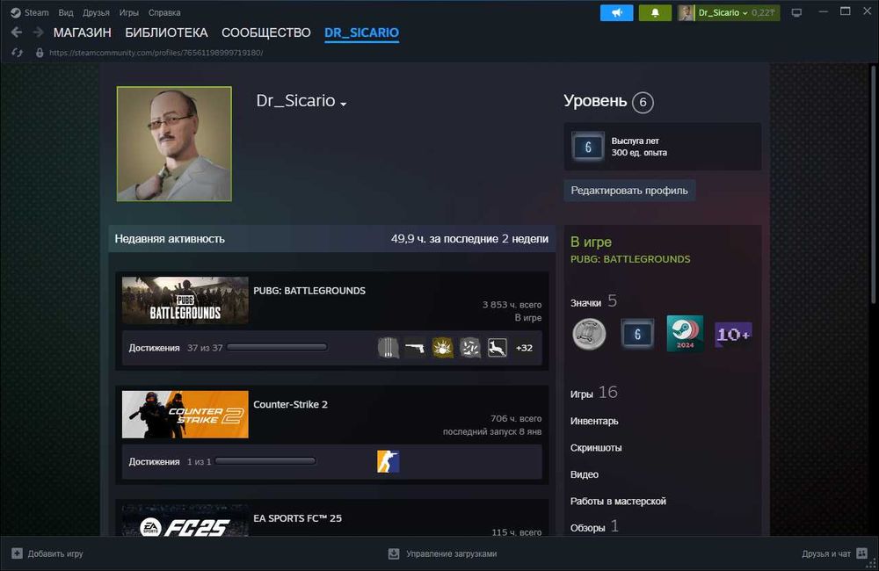
Task: Click PUBG explosion achievement icon
Action: 442,347
